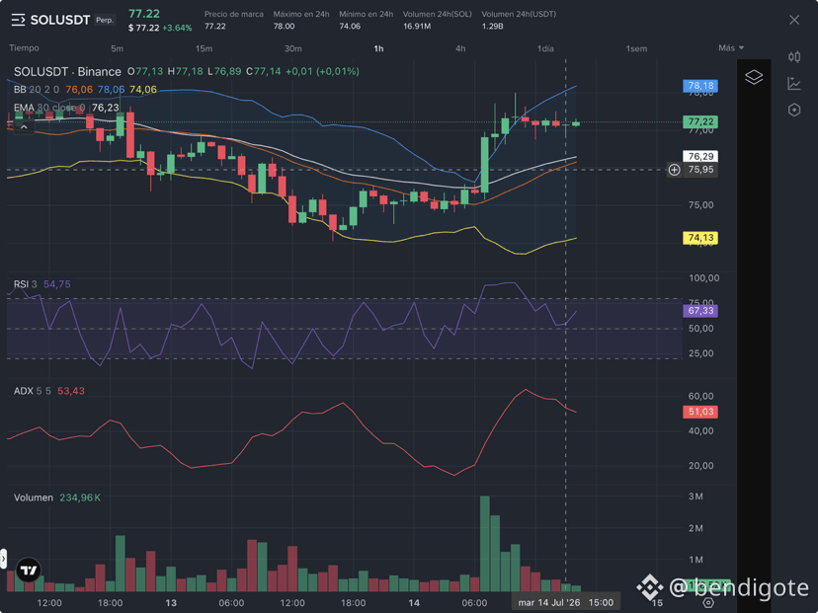The width and height of the screenshot is (818, 613).
Task: Select the 5m timeframe
Action: 117,48
